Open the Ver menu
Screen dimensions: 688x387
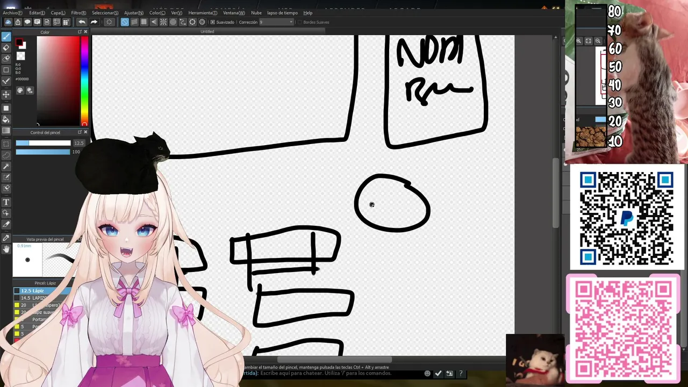(176, 13)
